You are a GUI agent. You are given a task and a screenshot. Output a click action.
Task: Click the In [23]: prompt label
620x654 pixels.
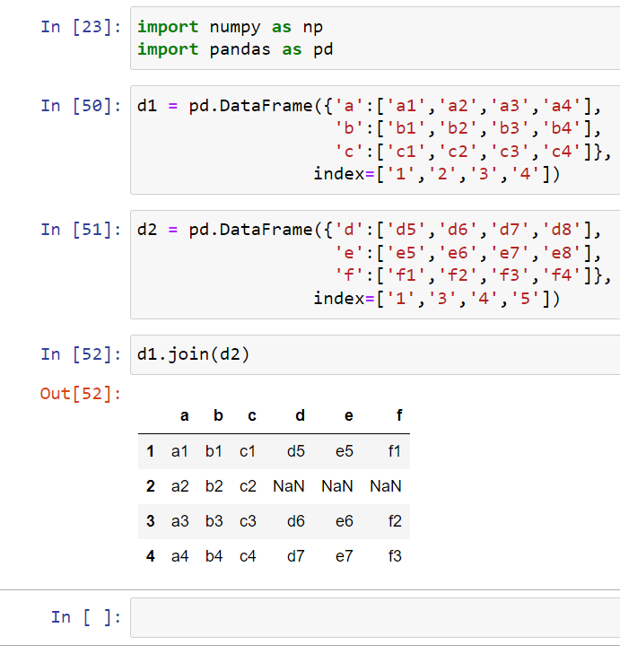coord(81,27)
